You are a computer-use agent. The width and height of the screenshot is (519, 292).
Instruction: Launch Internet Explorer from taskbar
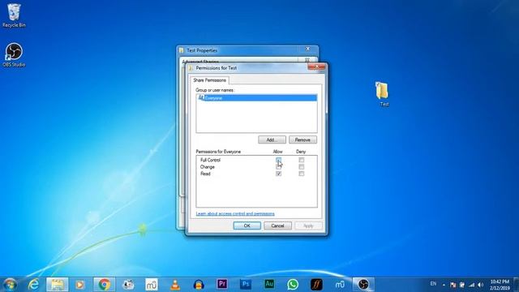point(33,285)
